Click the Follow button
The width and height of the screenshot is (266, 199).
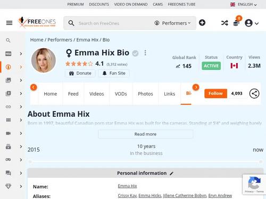[215, 93]
